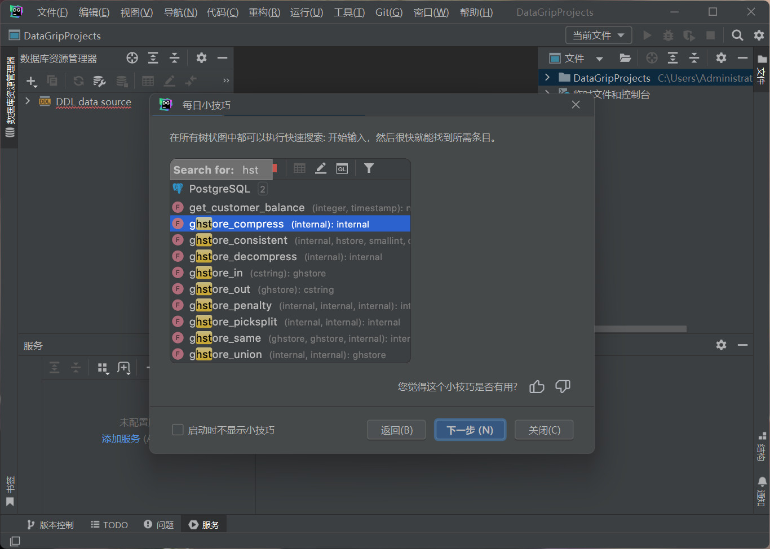Click the add service icon in Services toolbar
Viewport: 770px width, 549px height.
124,368
